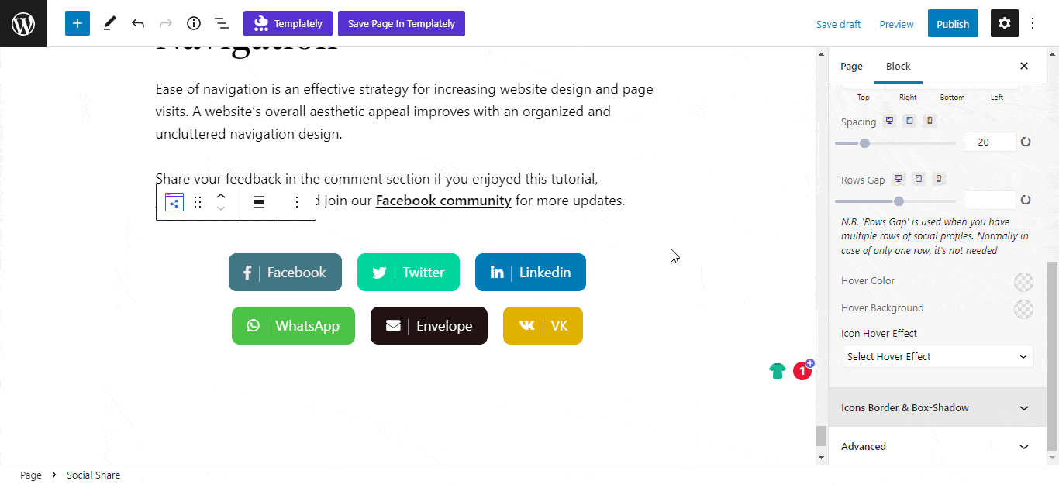Viewport: 1059px width, 484px height.
Task: Open the block inserter with the plus icon
Action: click(77, 23)
